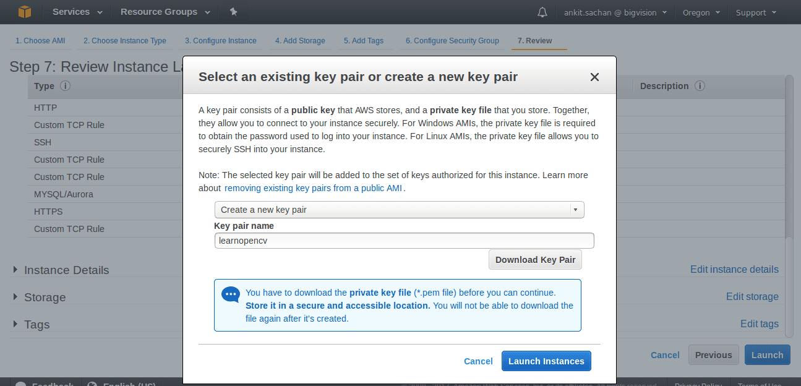
Task: Click the info icon next to Description
Action: coord(700,86)
